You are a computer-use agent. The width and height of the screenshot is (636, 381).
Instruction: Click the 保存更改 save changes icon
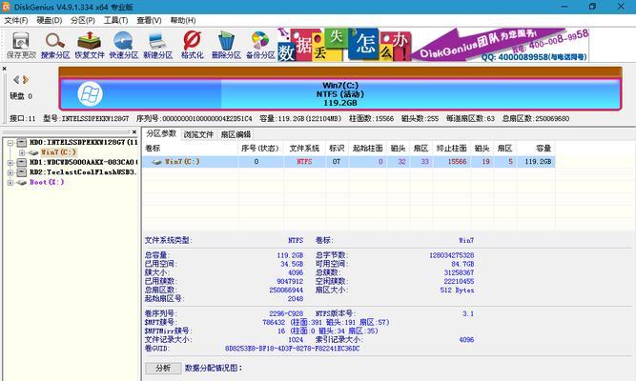click(x=21, y=46)
